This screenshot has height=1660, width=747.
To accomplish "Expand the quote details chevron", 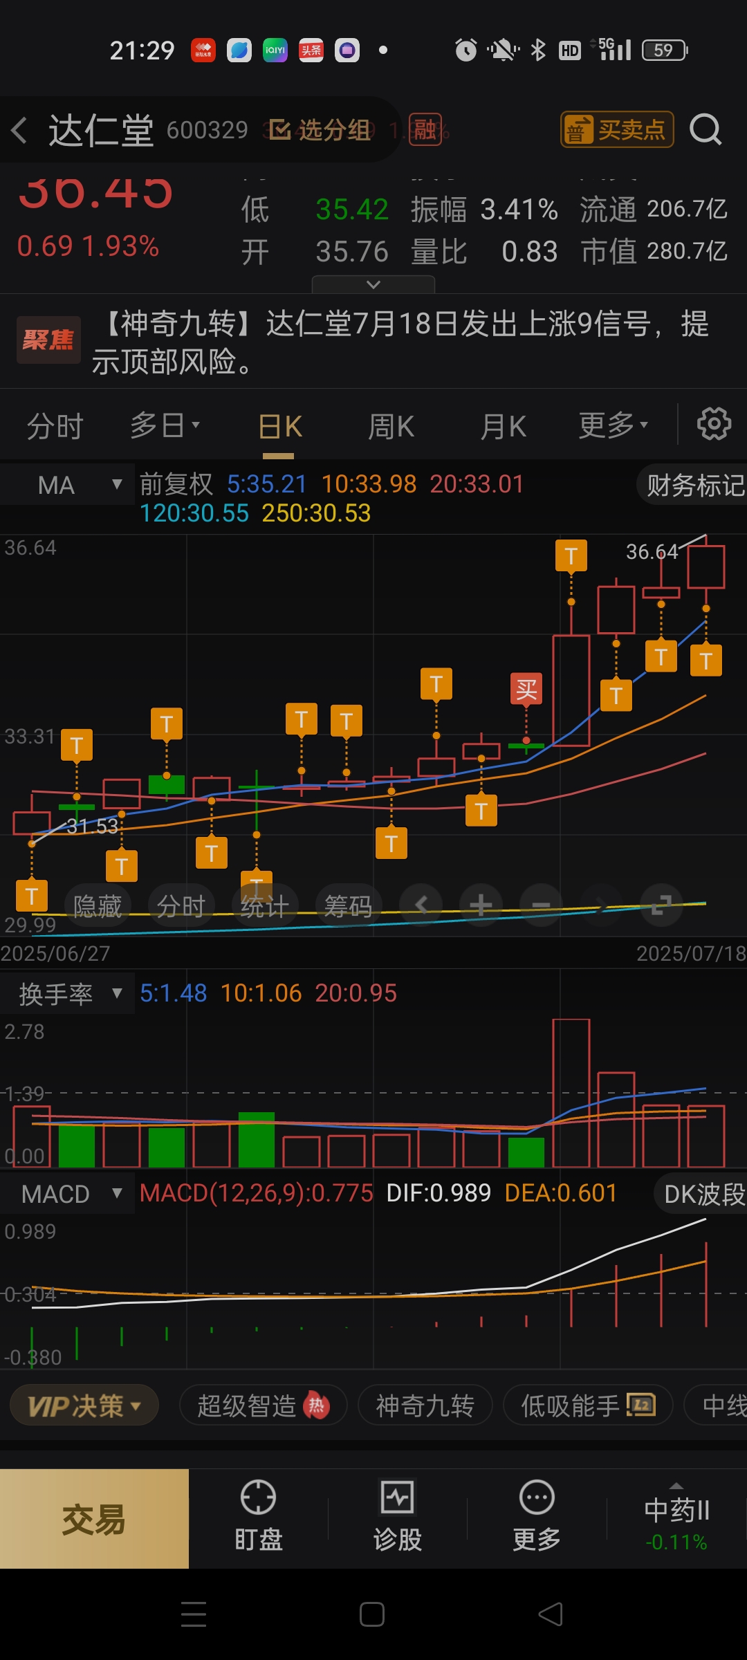I will pos(373,284).
